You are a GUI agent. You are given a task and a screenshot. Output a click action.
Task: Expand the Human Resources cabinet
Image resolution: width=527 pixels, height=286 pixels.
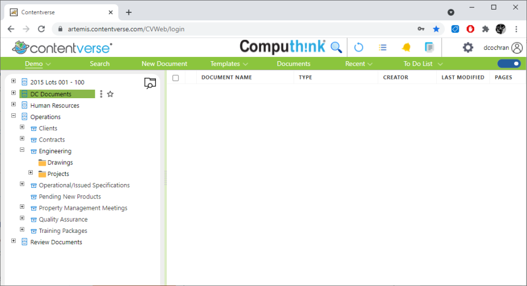(x=13, y=105)
